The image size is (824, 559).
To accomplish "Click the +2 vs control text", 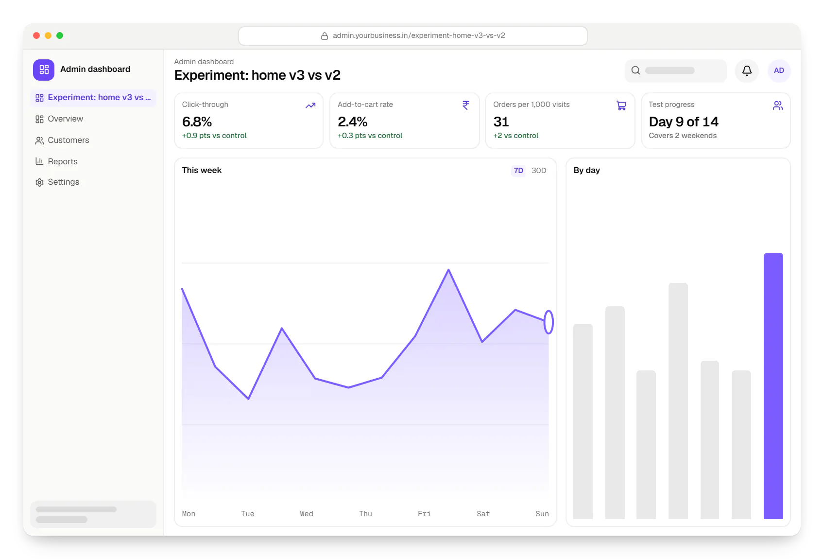I will coord(515,136).
